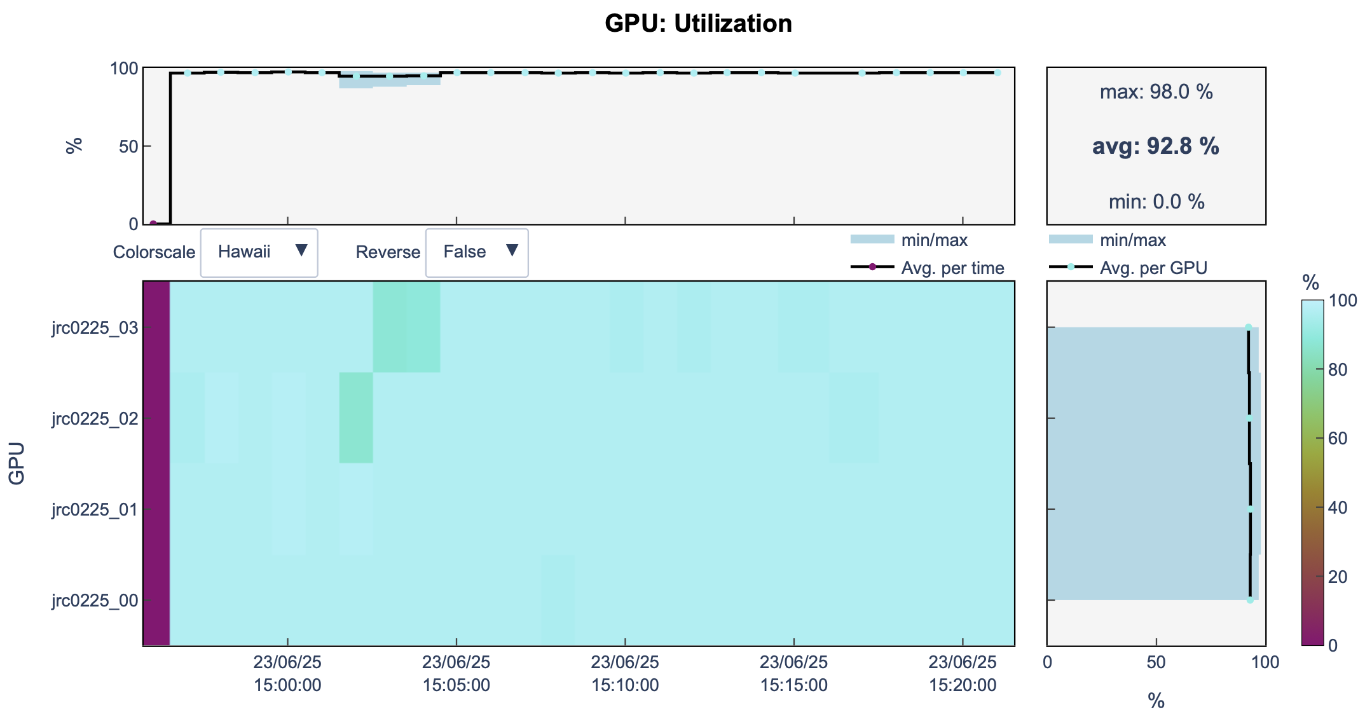Toggle Avg. per GPU legend entry
Viewport: 1372px width, 726px height.
coord(1153,268)
